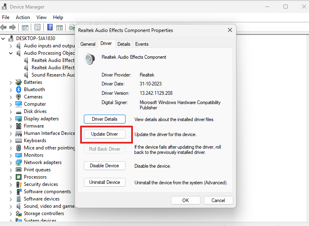Image resolution: width=309 pixels, height=226 pixels.
Task: Switch to the Details tab
Action: click(124, 44)
